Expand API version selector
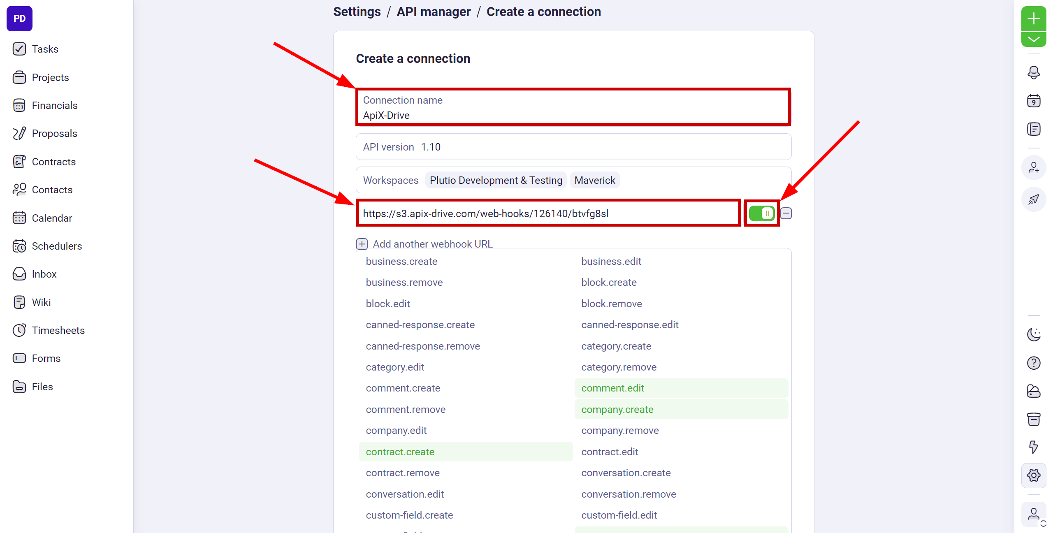This screenshot has height=533, width=1053. point(574,147)
